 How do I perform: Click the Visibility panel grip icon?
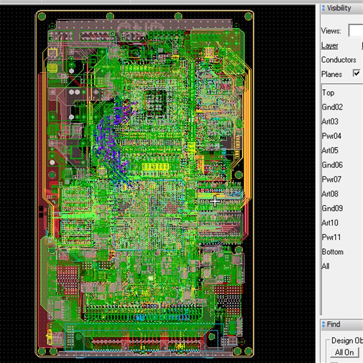click(323, 8)
